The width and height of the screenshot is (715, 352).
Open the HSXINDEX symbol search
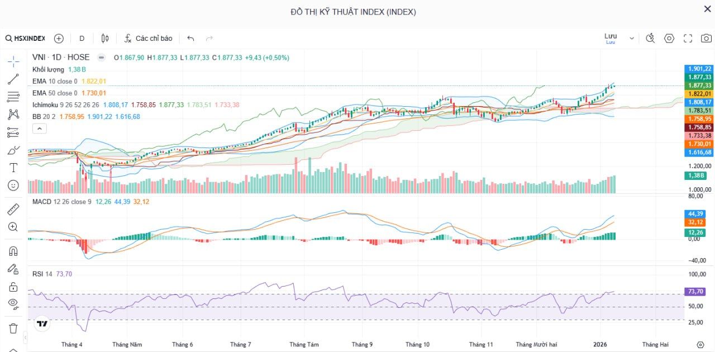click(29, 38)
